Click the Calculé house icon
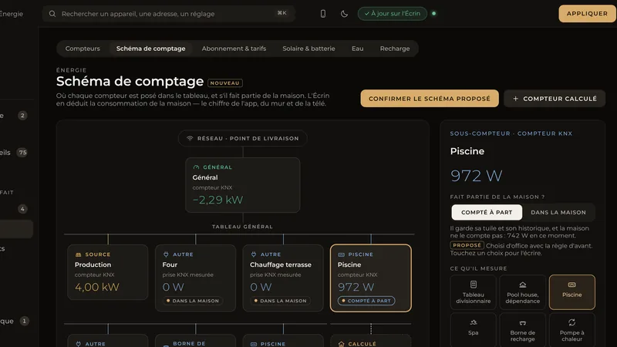The height and width of the screenshot is (347, 617). (341, 344)
